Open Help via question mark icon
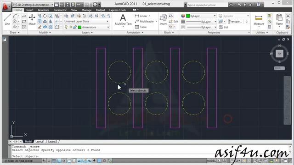The height and width of the screenshot is (165, 294). pos(258,5)
